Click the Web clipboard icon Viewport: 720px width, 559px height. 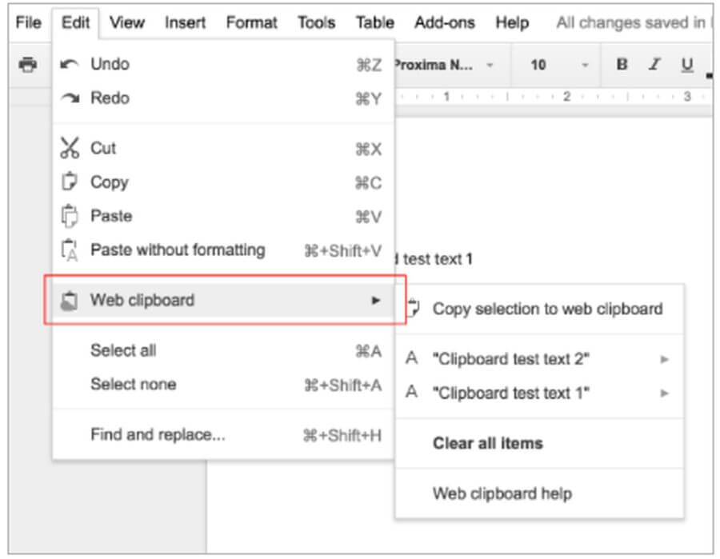pyautogui.click(x=70, y=301)
